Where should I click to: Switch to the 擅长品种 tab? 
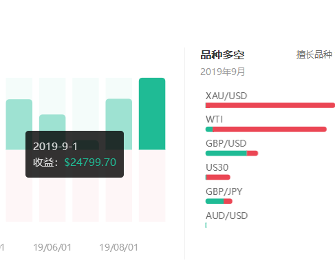(x=314, y=54)
